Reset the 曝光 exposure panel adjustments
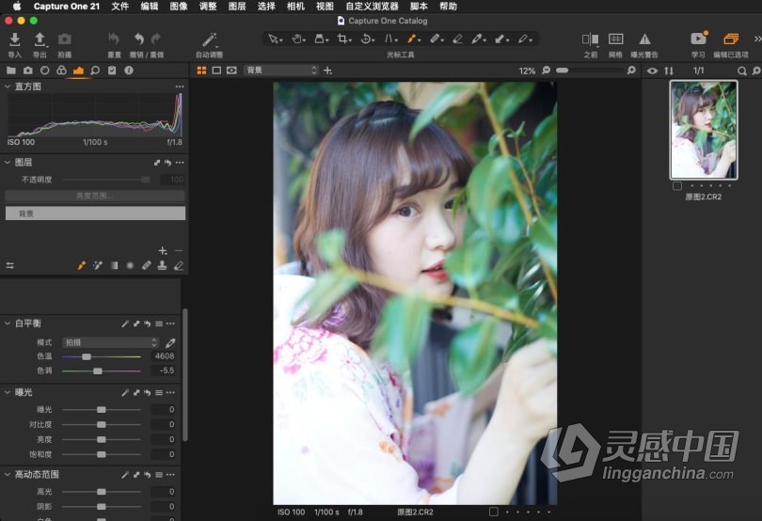The image size is (762, 521). tap(148, 392)
